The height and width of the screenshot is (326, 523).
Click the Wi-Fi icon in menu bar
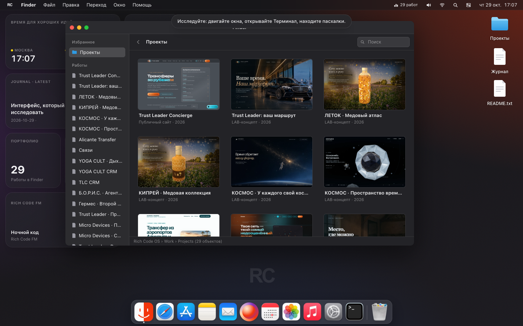[442, 5]
